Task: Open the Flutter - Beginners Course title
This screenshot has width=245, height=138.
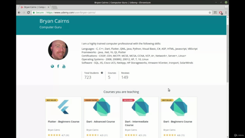Action: pyautogui.click(x=64, y=122)
